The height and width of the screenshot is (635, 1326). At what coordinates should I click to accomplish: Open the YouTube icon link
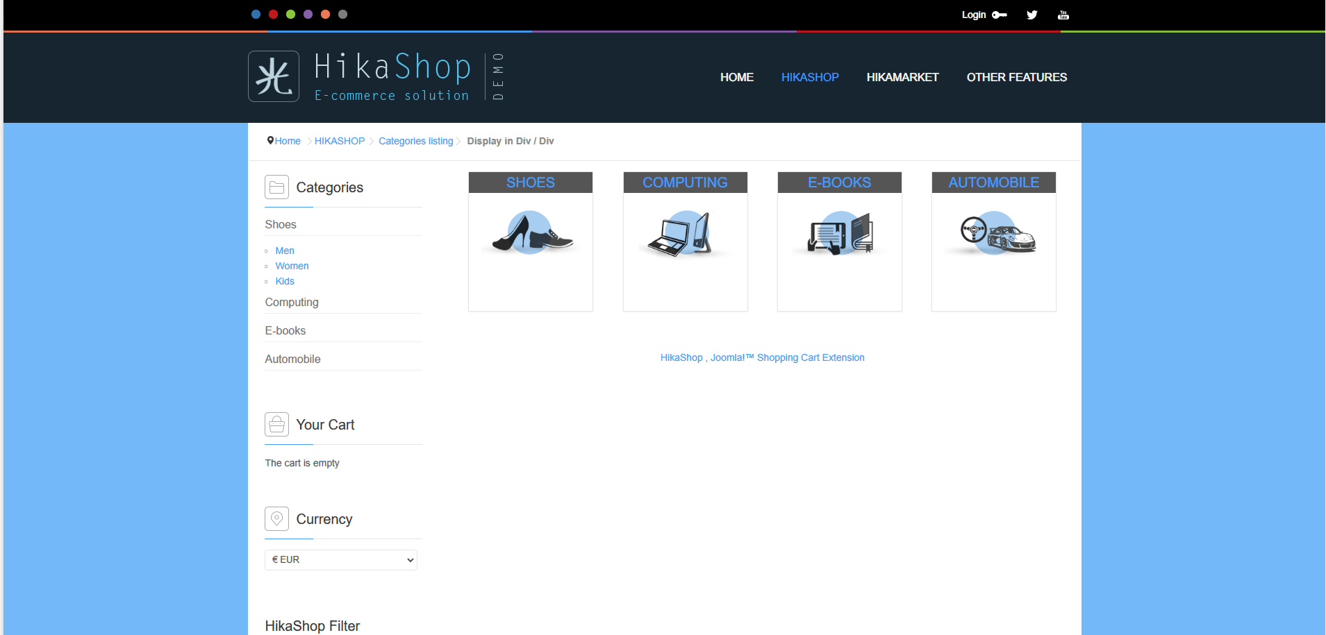pos(1063,15)
